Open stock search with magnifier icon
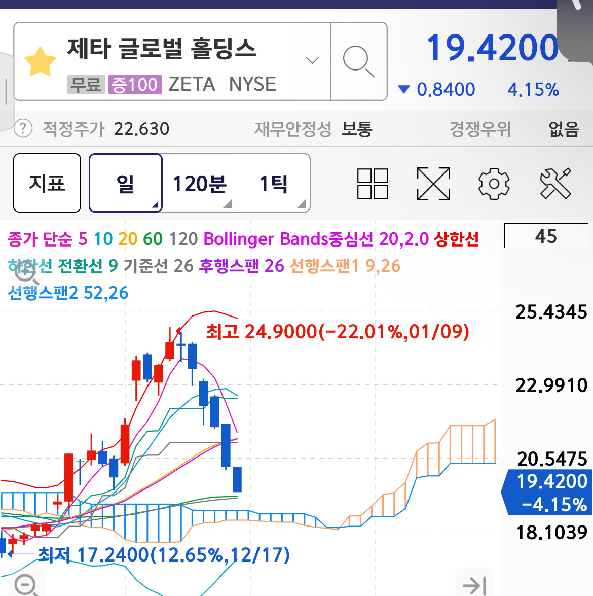593x596 pixels. pyautogui.click(x=359, y=61)
